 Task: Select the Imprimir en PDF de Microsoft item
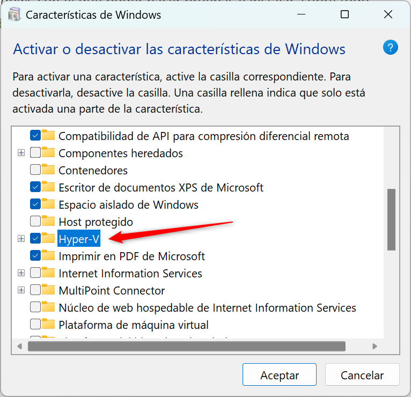pyautogui.click(x=131, y=256)
